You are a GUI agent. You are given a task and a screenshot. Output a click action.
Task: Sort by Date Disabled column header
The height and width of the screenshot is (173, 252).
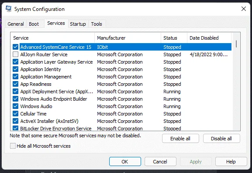coord(209,38)
